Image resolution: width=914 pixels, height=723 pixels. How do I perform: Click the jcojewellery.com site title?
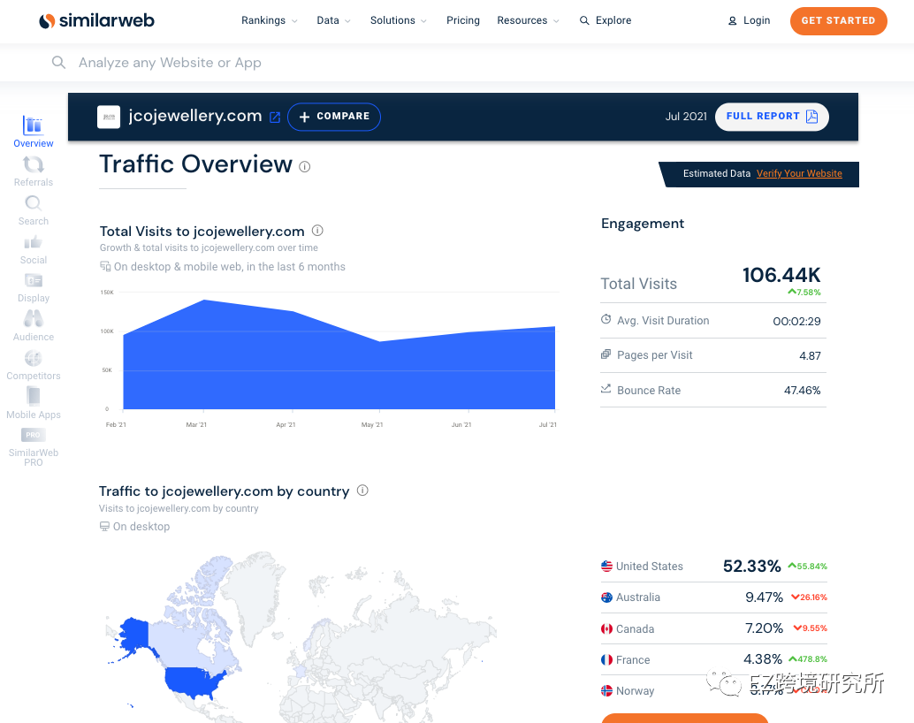[x=195, y=116]
